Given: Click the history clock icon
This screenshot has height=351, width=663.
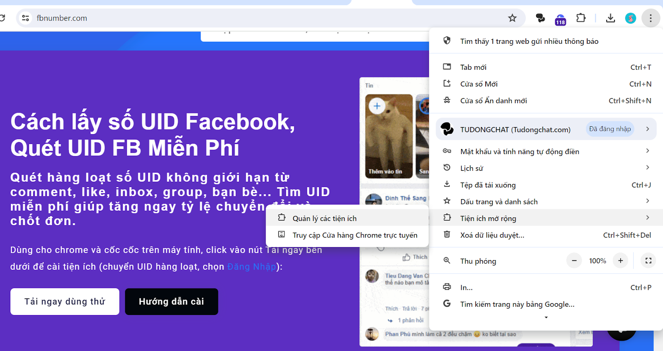Looking at the screenshot, I should click(447, 167).
